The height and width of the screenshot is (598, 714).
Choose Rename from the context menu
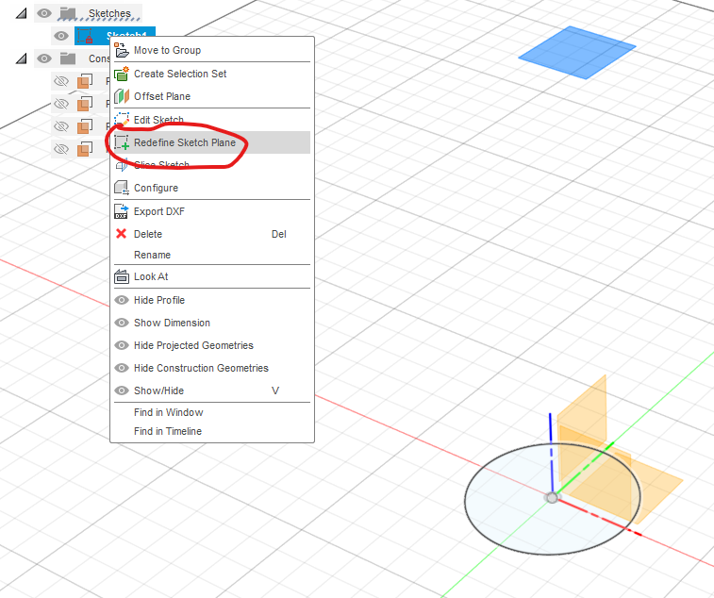pos(152,255)
